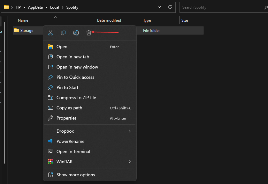Expand the WinRAR submenu
This screenshot has height=184, width=268.
pyautogui.click(x=90, y=162)
